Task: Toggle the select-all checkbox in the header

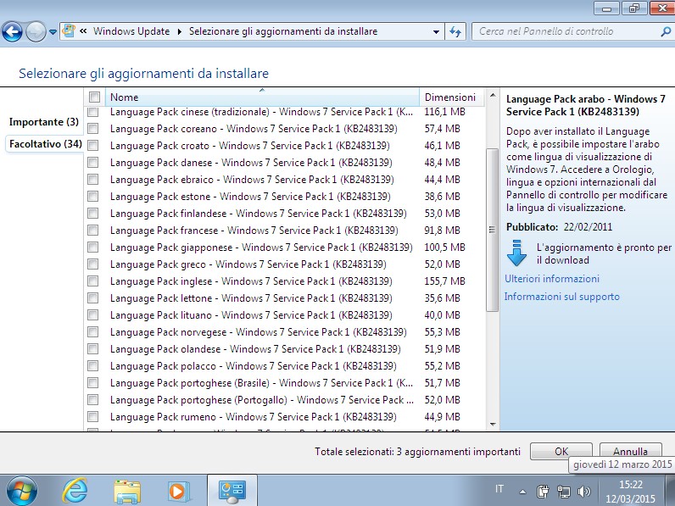Action: (94, 97)
